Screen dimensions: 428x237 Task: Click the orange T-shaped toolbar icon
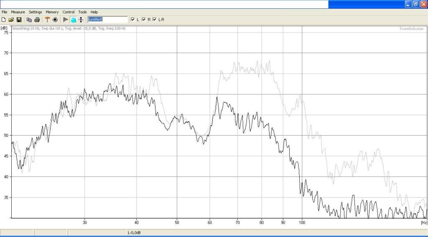pos(47,20)
